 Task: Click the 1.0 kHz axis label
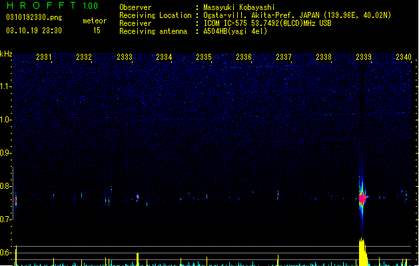click(5, 120)
